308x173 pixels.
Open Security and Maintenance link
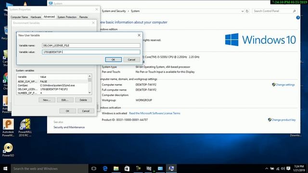click(x=69, y=127)
